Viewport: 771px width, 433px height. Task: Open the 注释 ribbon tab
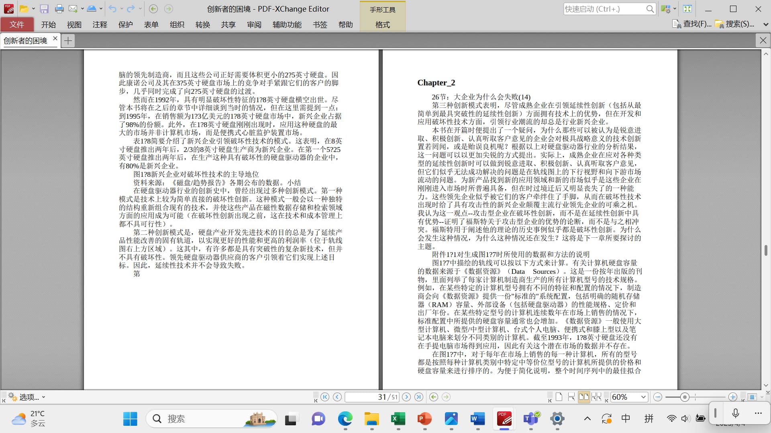[x=100, y=25]
